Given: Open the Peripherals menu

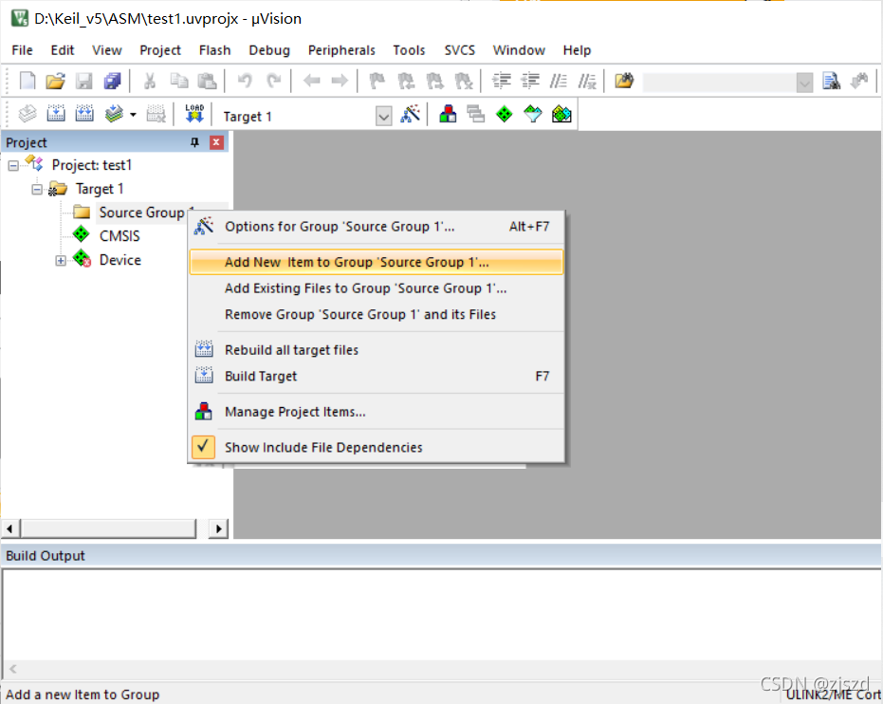Looking at the screenshot, I should point(341,50).
